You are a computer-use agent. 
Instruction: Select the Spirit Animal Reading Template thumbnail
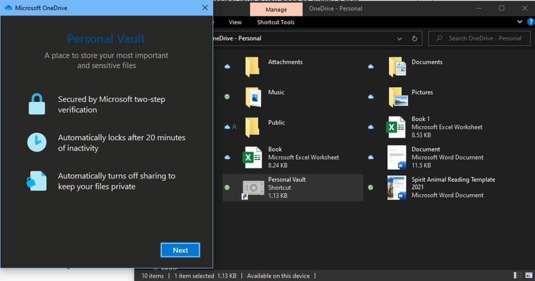(x=396, y=187)
